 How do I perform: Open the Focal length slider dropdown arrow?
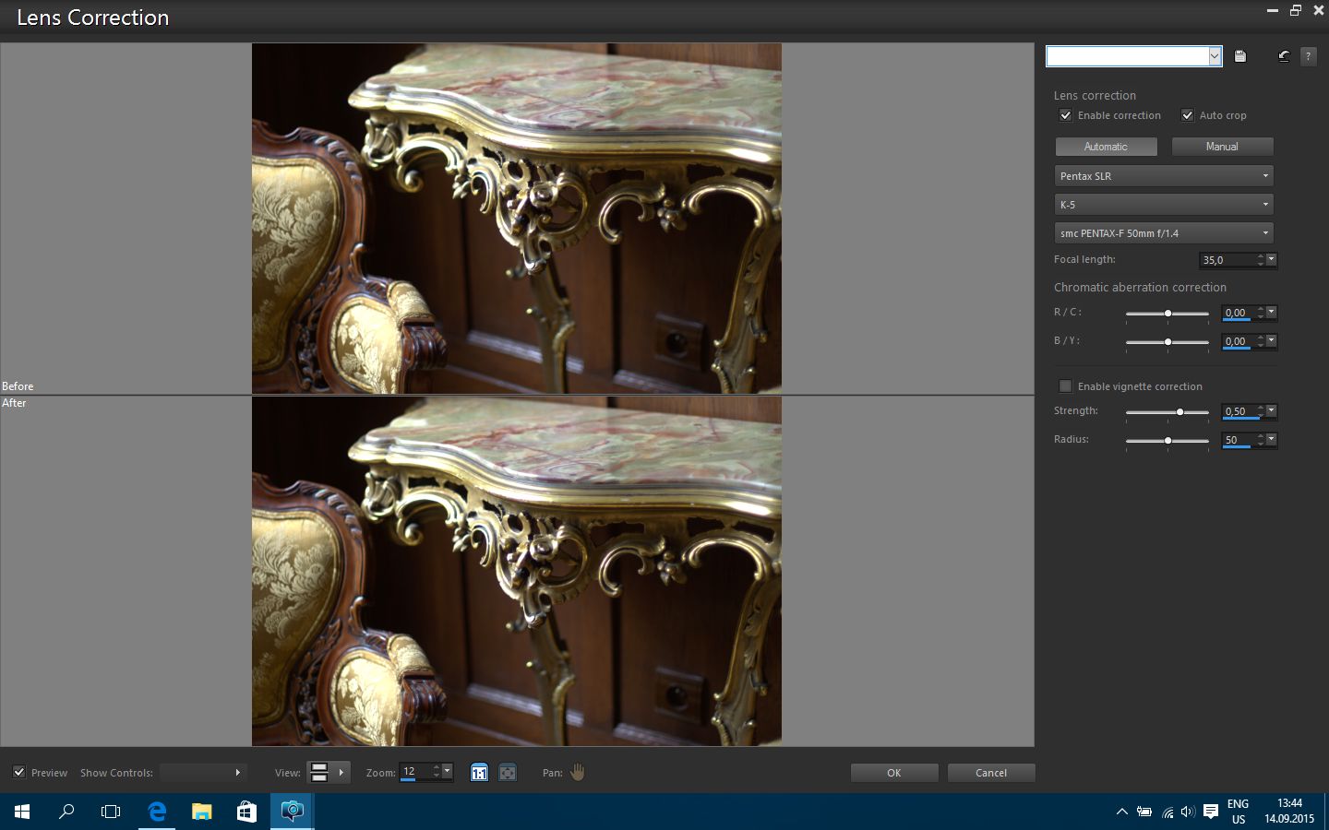coord(1272,260)
